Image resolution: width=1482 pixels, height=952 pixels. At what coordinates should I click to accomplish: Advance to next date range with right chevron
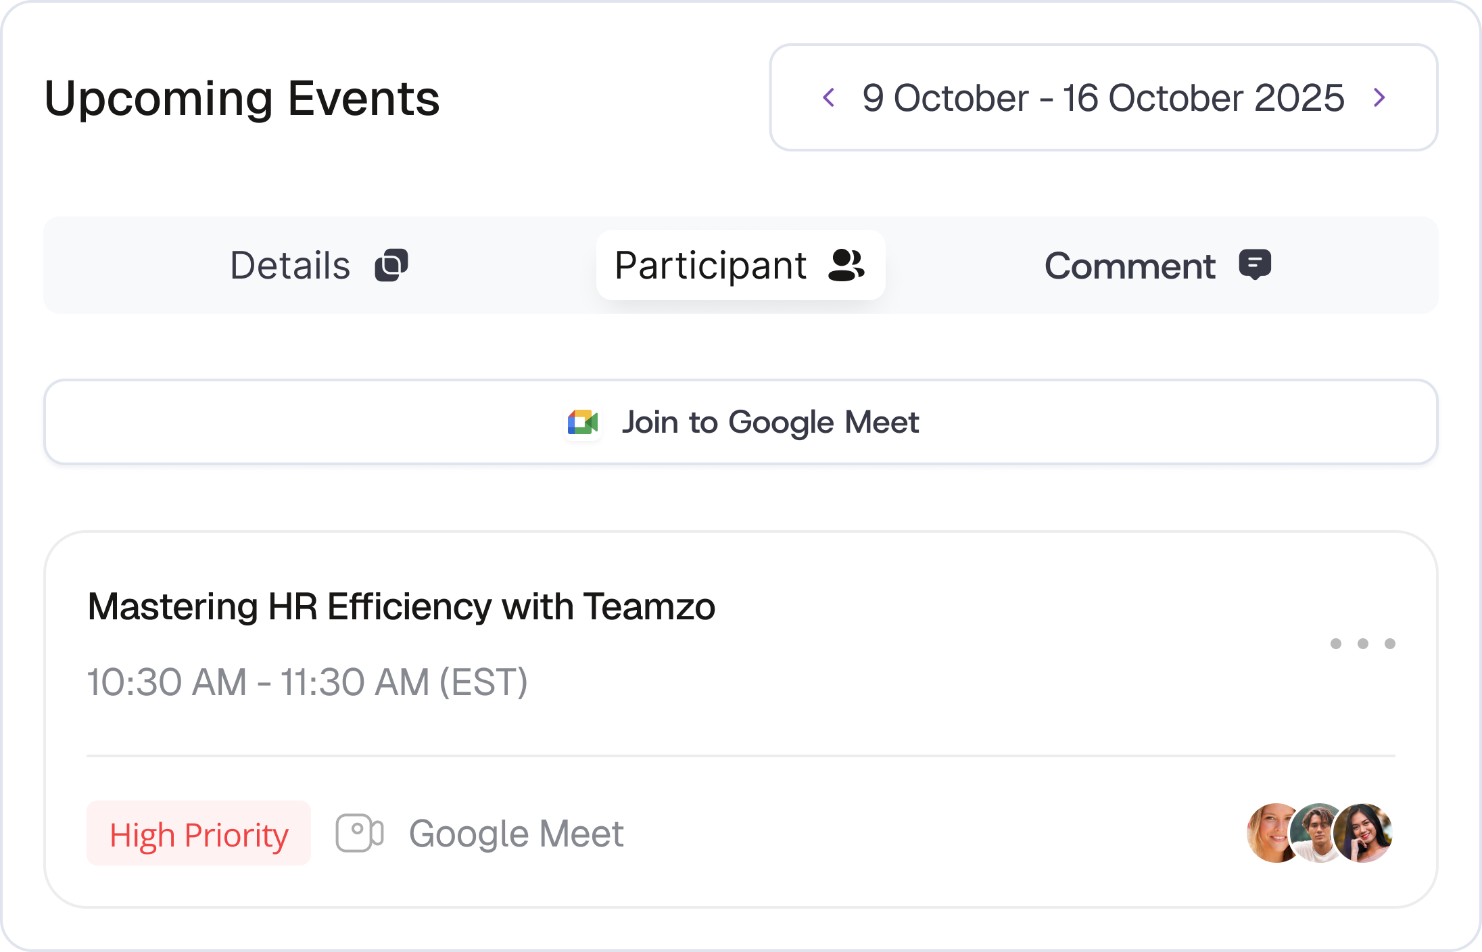pyautogui.click(x=1379, y=97)
